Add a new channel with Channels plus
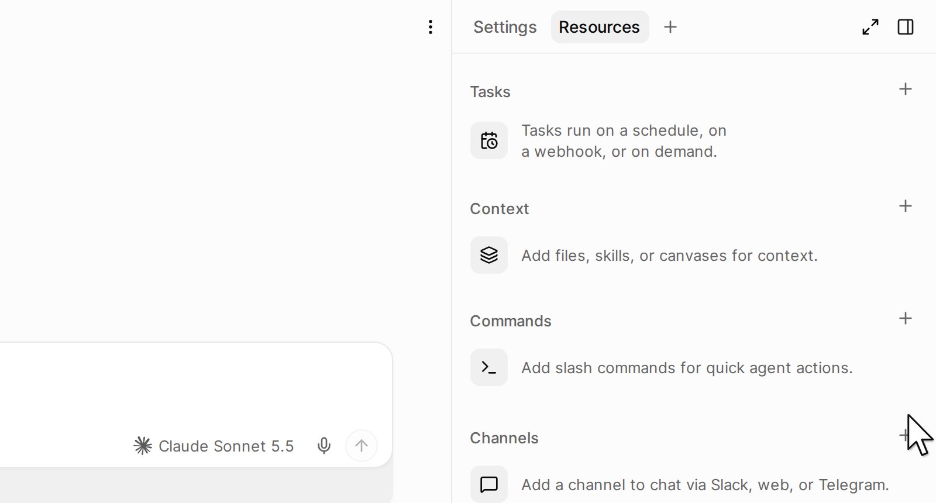936x503 pixels. 904,436
